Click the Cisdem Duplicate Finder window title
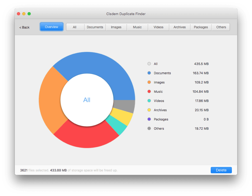This screenshot has height=196, width=252. click(x=126, y=14)
